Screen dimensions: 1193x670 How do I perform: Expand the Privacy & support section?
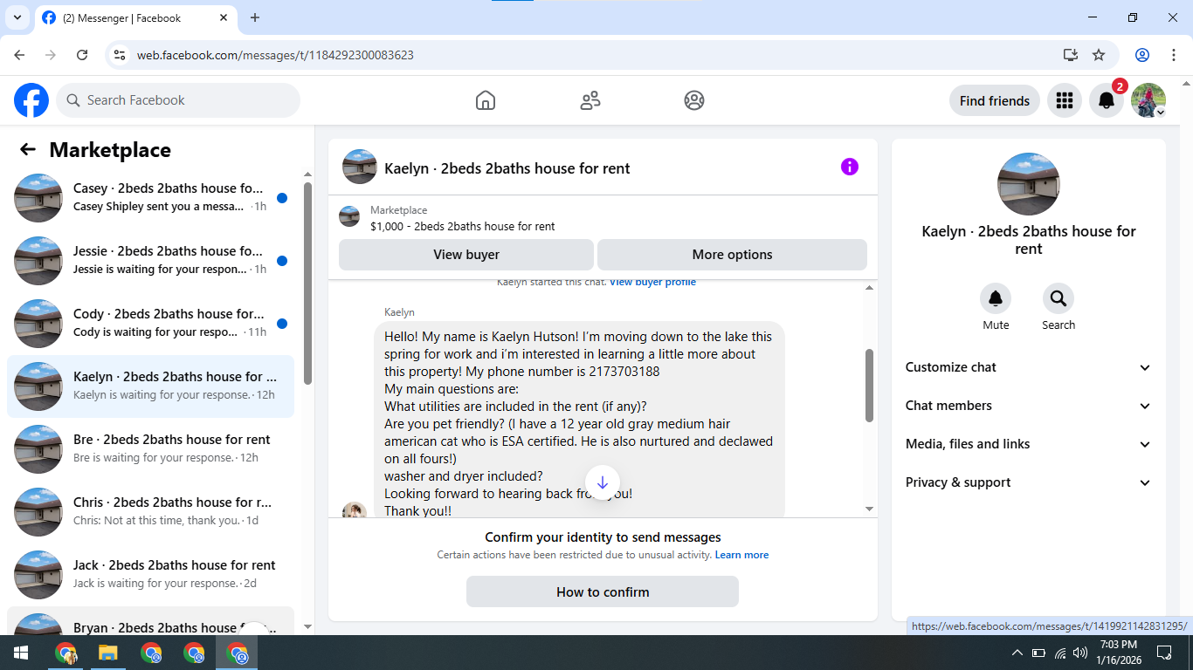tap(1029, 482)
